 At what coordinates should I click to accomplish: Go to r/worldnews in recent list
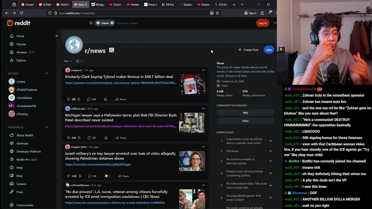coord(20,98)
